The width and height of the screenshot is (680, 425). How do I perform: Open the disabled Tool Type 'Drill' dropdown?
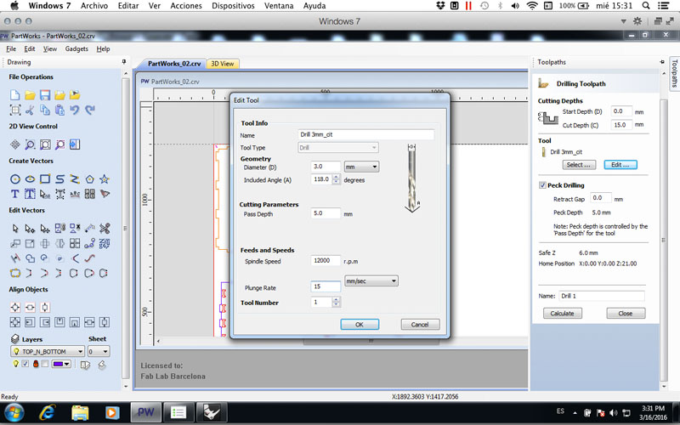point(338,147)
